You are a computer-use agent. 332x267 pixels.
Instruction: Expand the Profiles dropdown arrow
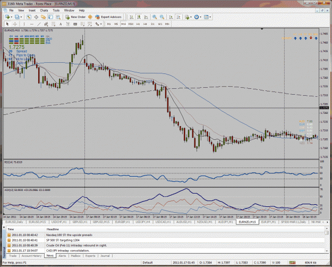coord(21,17)
